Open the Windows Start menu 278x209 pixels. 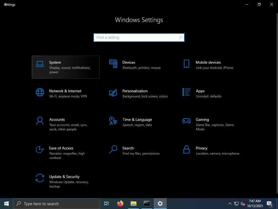pos(7,204)
